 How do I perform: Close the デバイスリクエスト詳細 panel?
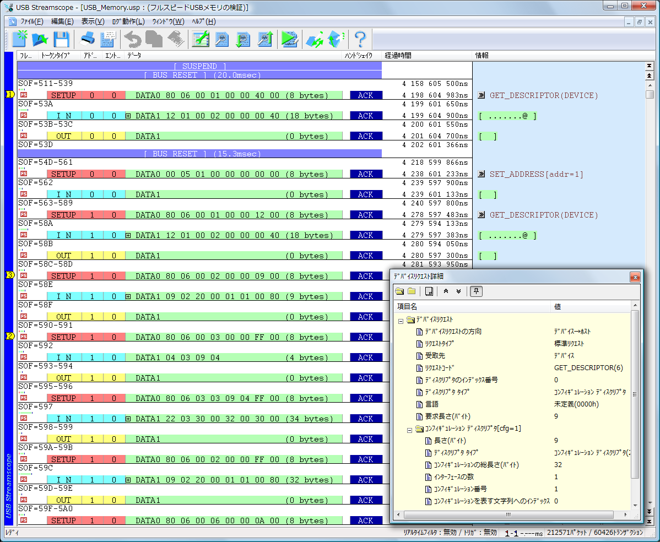[635, 277]
